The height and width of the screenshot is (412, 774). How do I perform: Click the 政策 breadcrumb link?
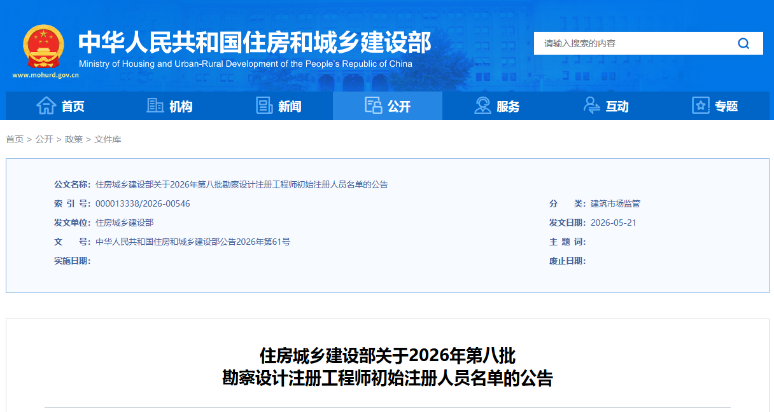[74, 139]
